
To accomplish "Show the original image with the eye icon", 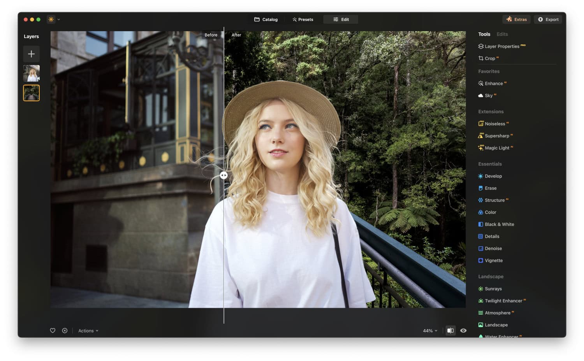I will coord(463,330).
